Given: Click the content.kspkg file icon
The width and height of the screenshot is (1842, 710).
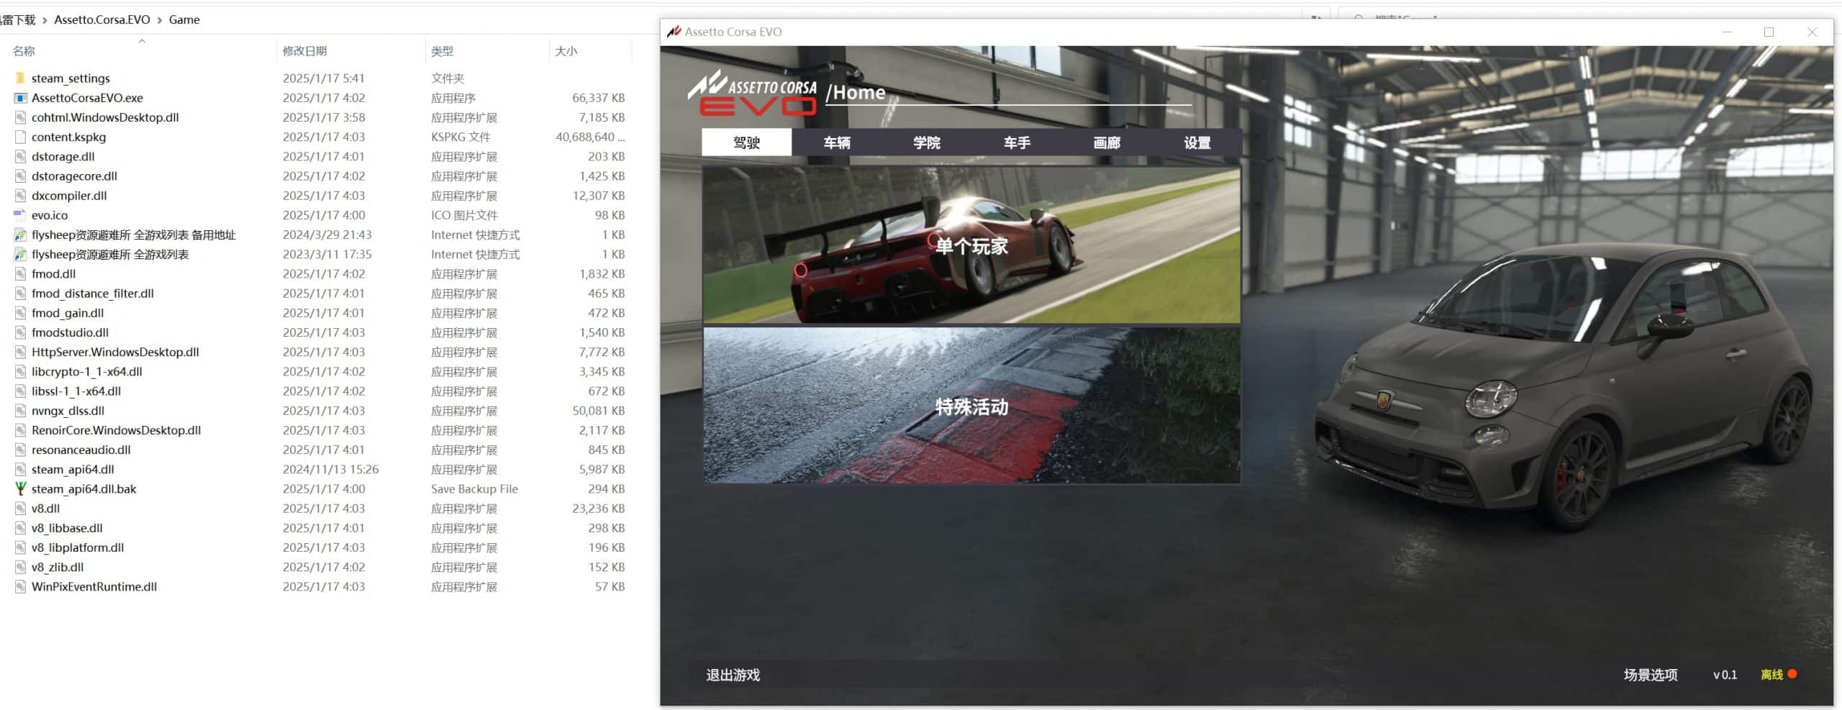Looking at the screenshot, I should [20, 137].
